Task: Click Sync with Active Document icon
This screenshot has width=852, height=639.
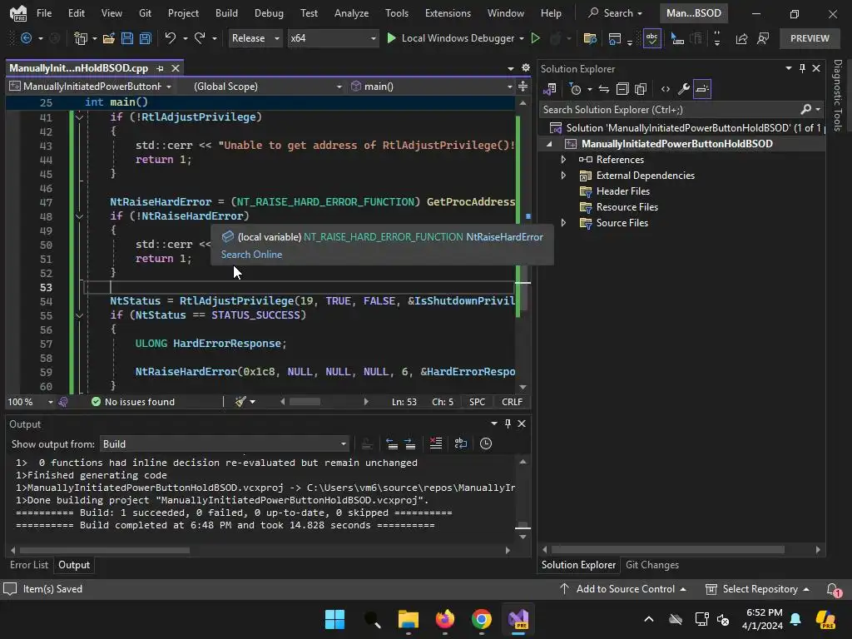Action: [604, 88]
